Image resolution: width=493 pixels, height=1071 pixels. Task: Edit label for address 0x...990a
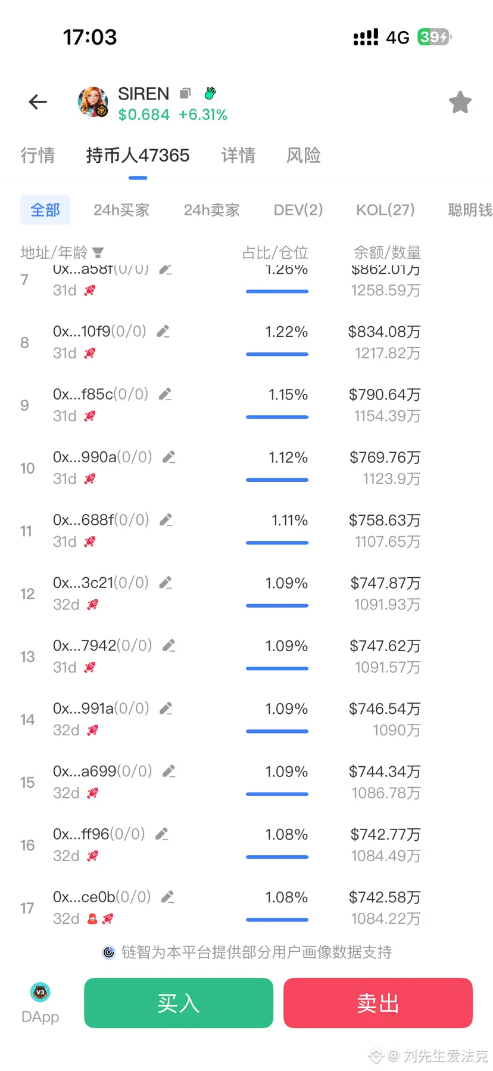click(169, 457)
